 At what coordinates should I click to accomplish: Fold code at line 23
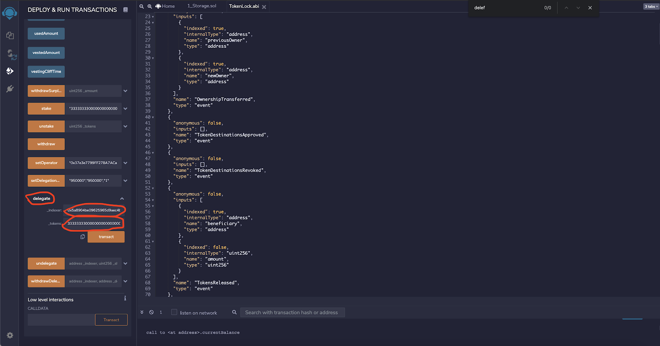pos(153,17)
